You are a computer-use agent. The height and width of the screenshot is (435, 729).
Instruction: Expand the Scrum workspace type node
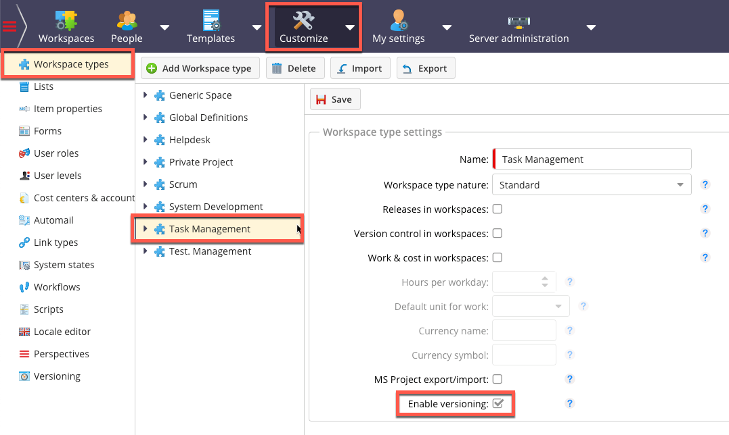click(146, 184)
